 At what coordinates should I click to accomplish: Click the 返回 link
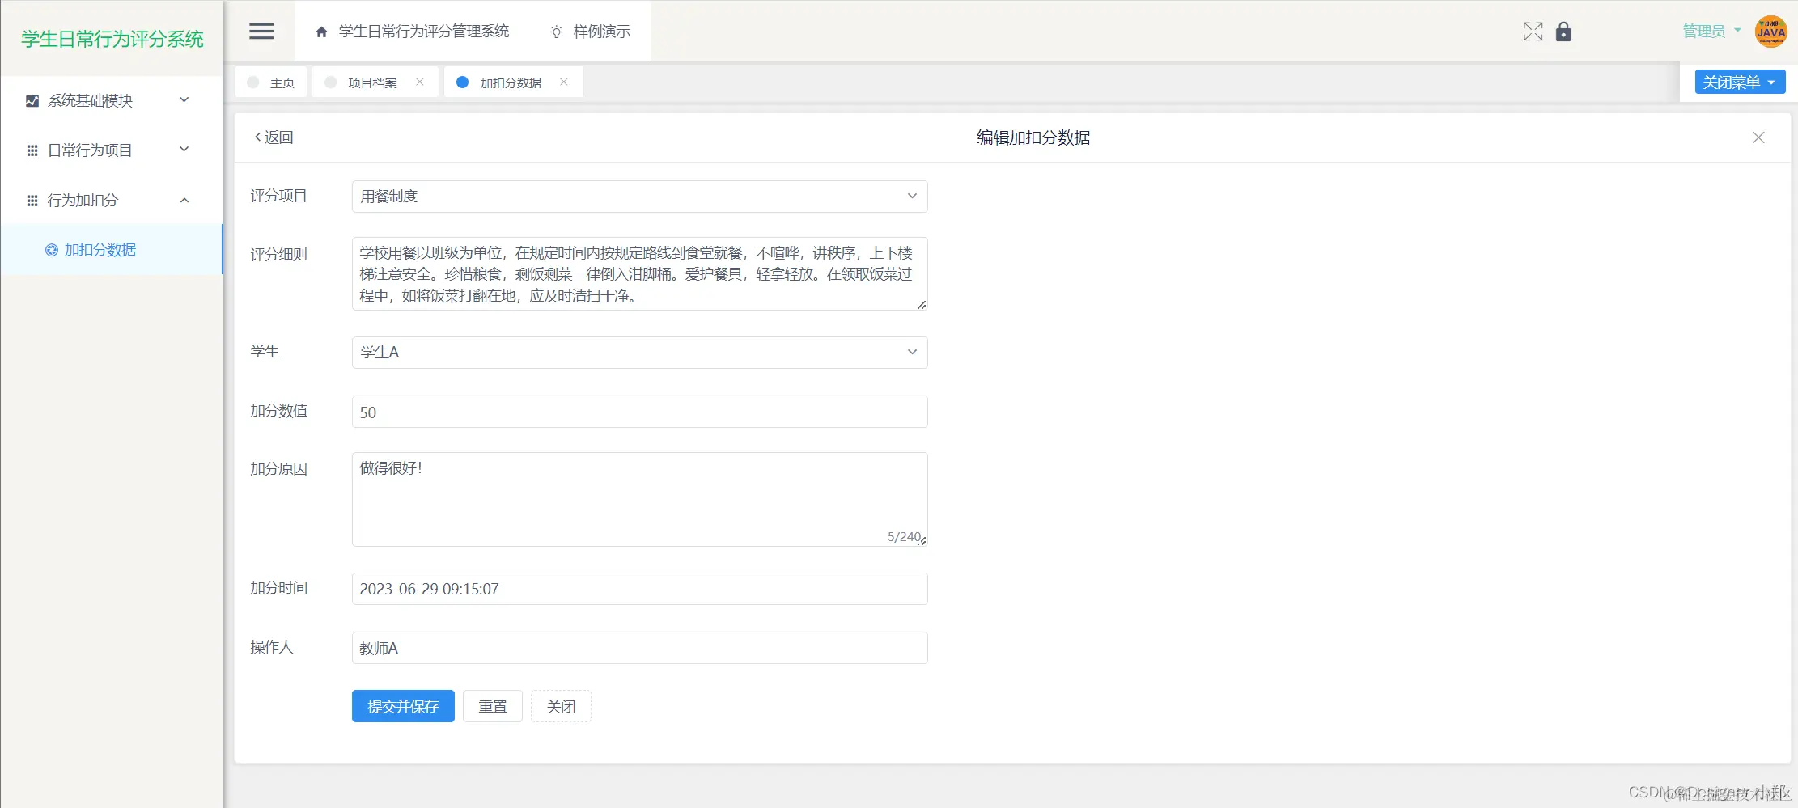pos(274,137)
